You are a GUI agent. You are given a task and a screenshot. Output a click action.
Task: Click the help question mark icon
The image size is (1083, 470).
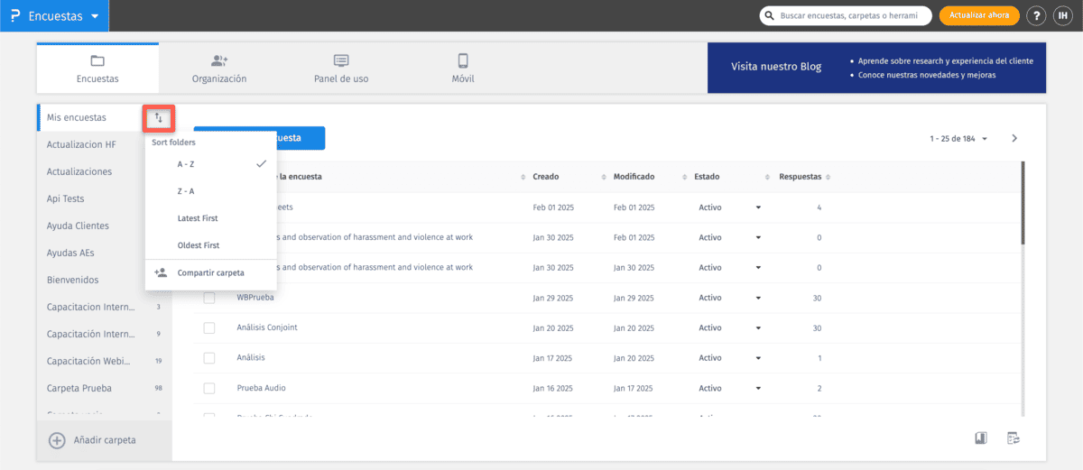pyautogui.click(x=1037, y=16)
